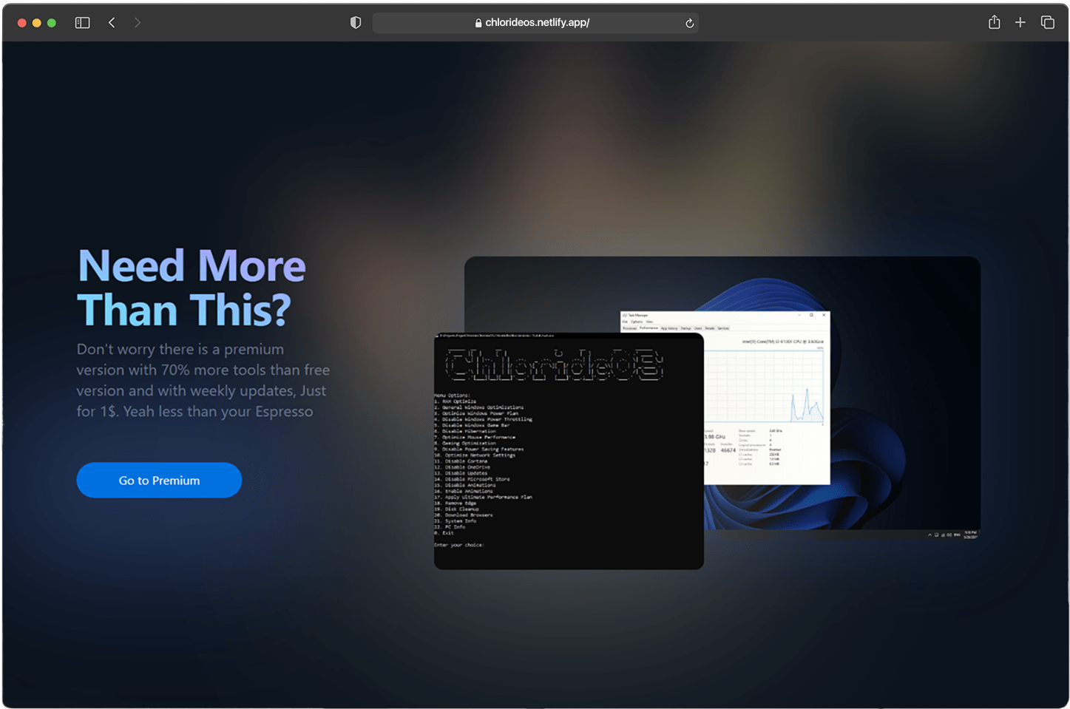This screenshot has height=709, width=1070.
Task: Click the premium version description paragraph
Action: point(203,381)
